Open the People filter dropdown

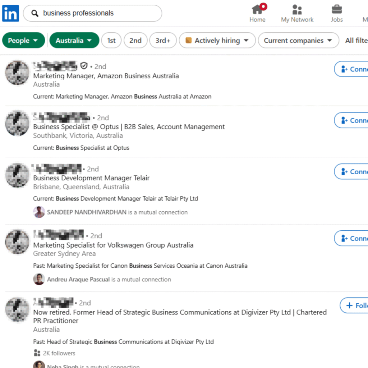coord(23,40)
